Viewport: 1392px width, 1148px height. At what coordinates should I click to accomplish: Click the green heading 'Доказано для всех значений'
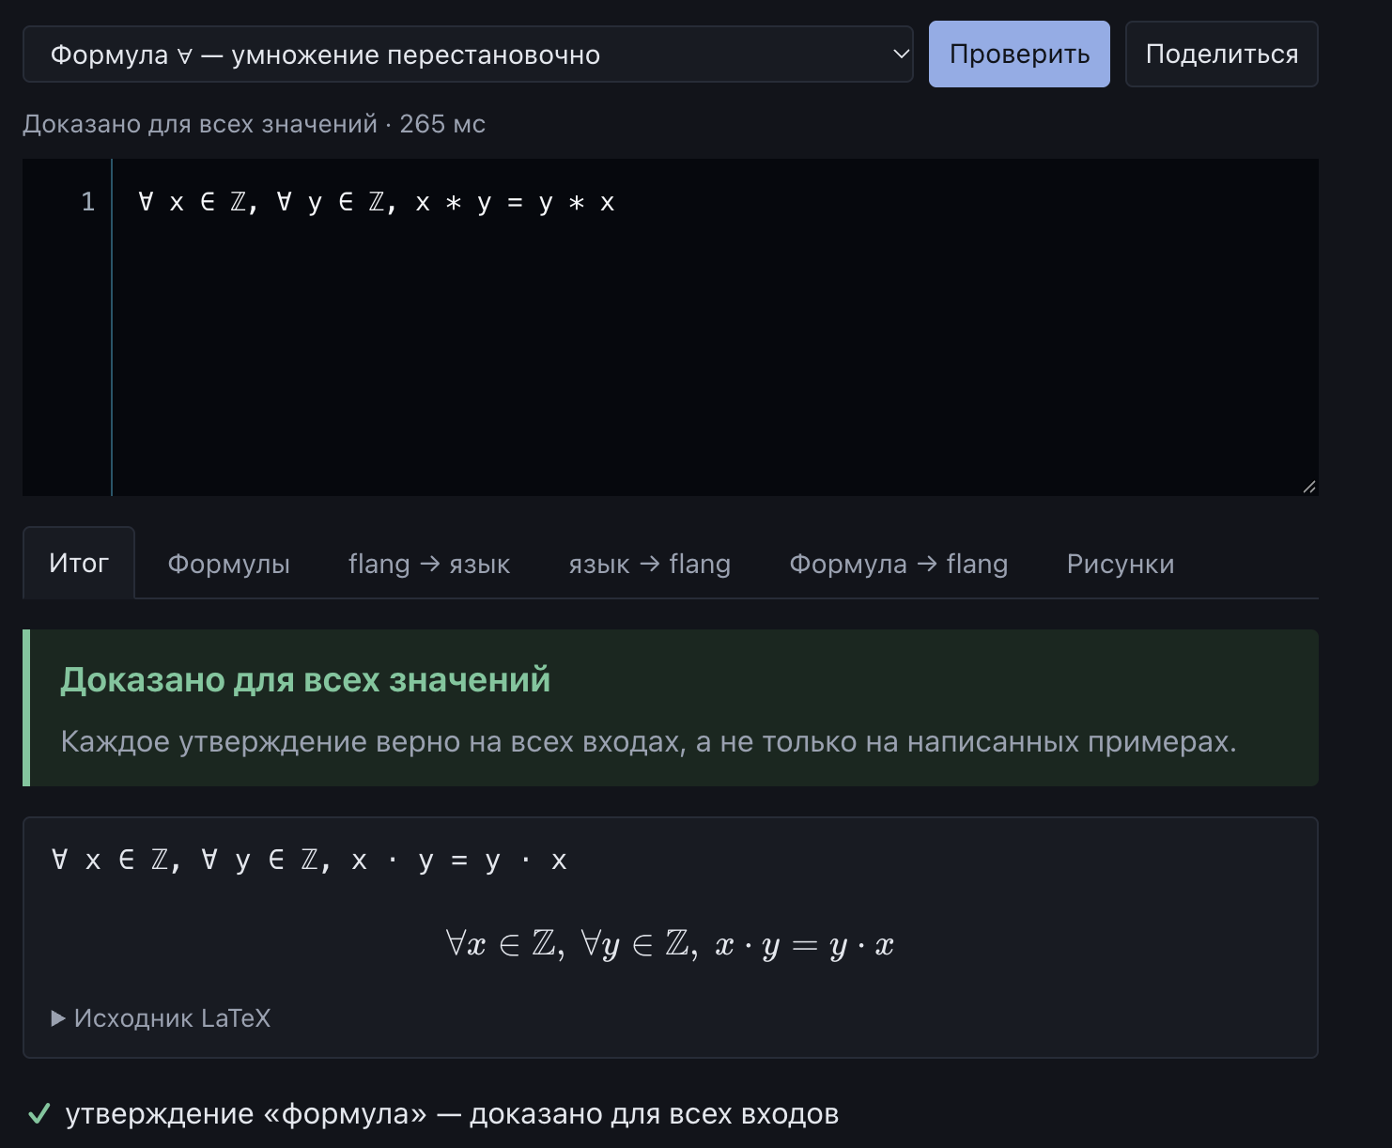pyautogui.click(x=305, y=679)
